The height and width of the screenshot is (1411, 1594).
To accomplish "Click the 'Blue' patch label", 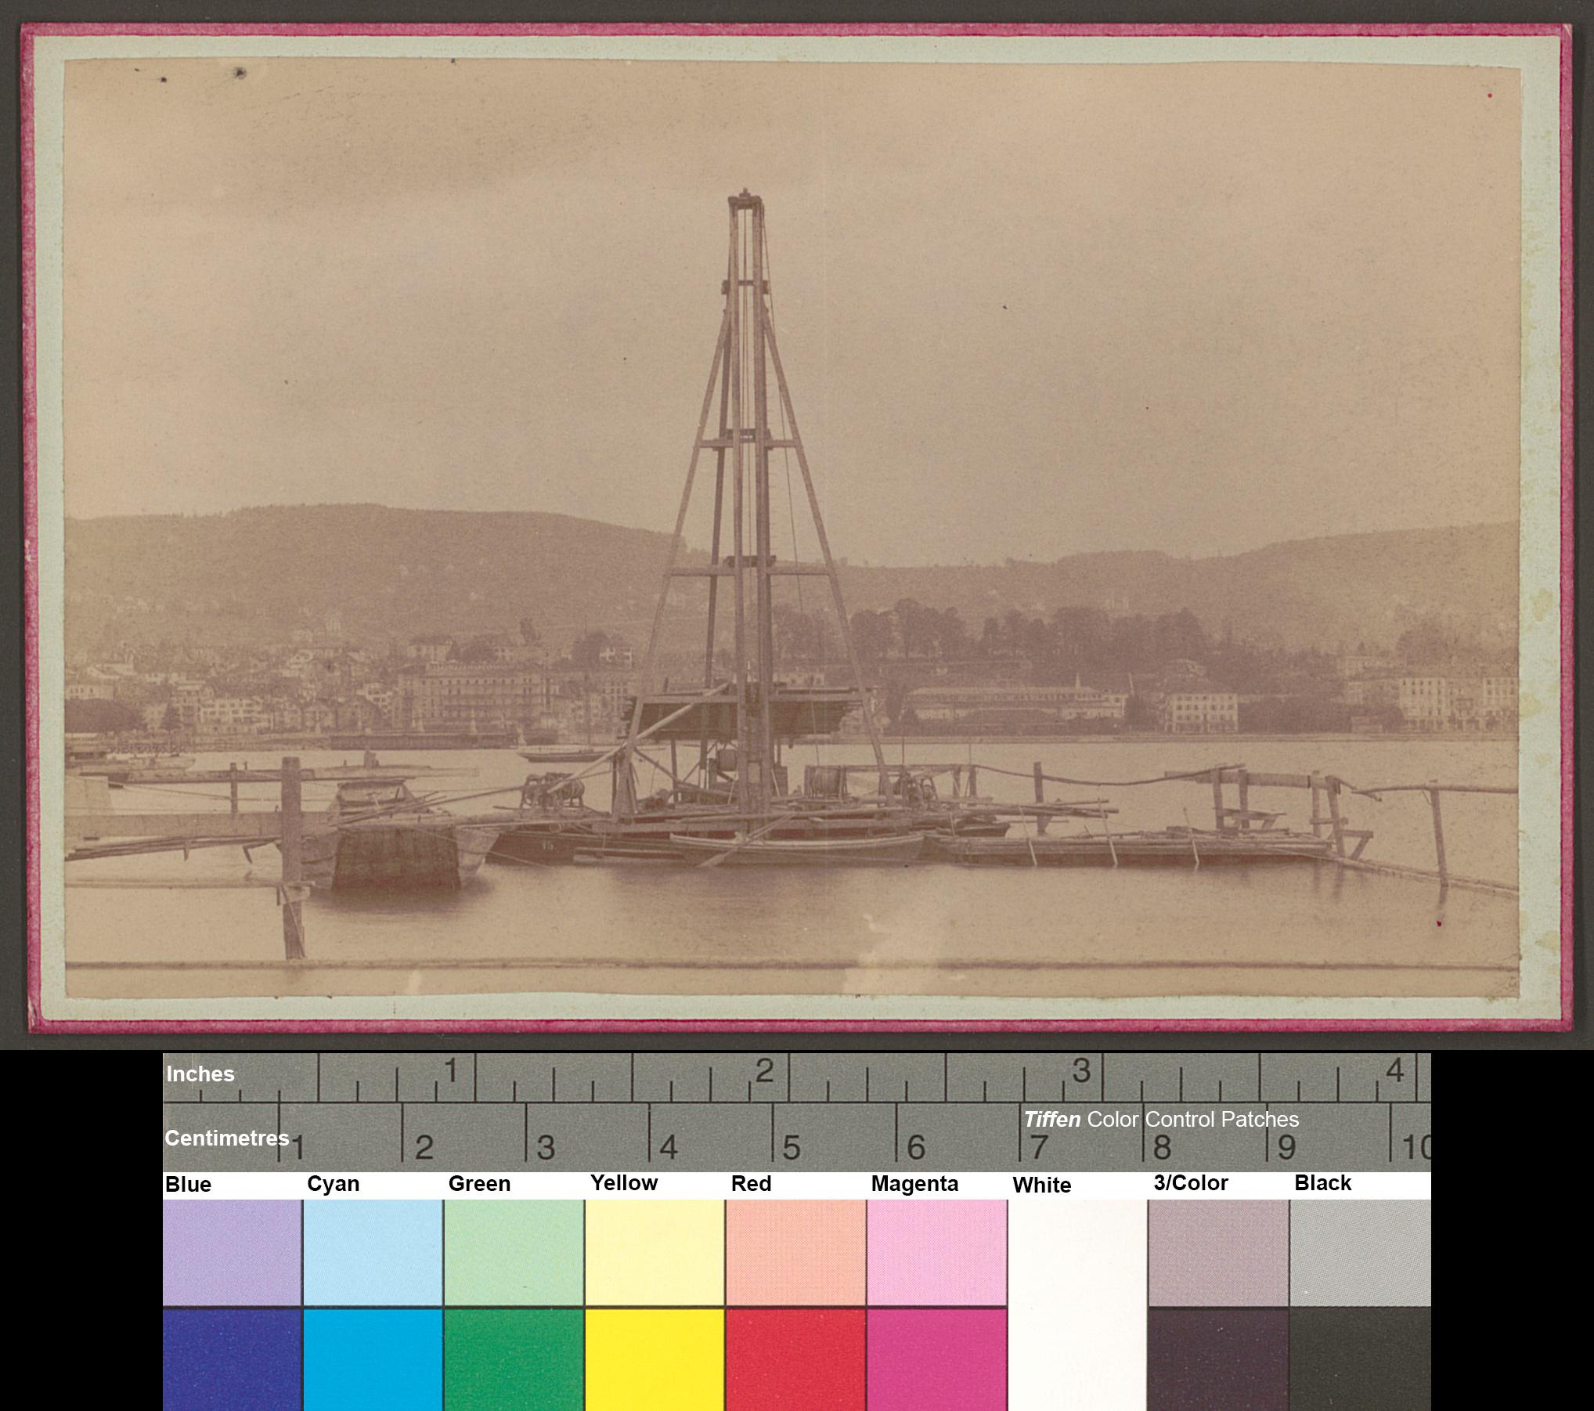I will pyautogui.click(x=188, y=1185).
